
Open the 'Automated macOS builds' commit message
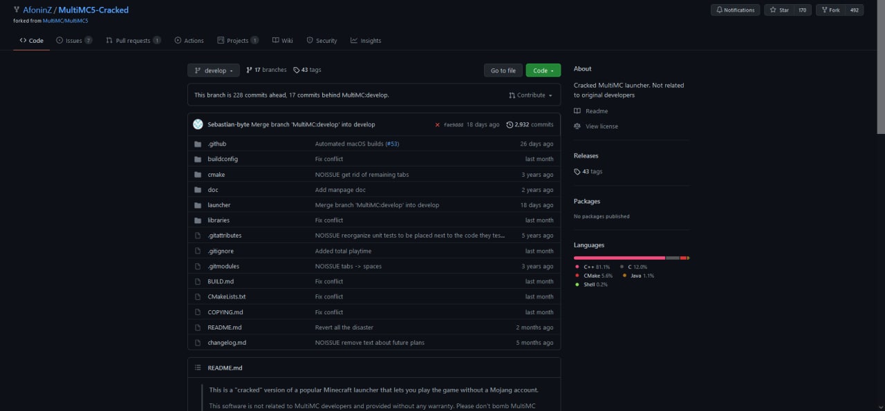click(349, 144)
